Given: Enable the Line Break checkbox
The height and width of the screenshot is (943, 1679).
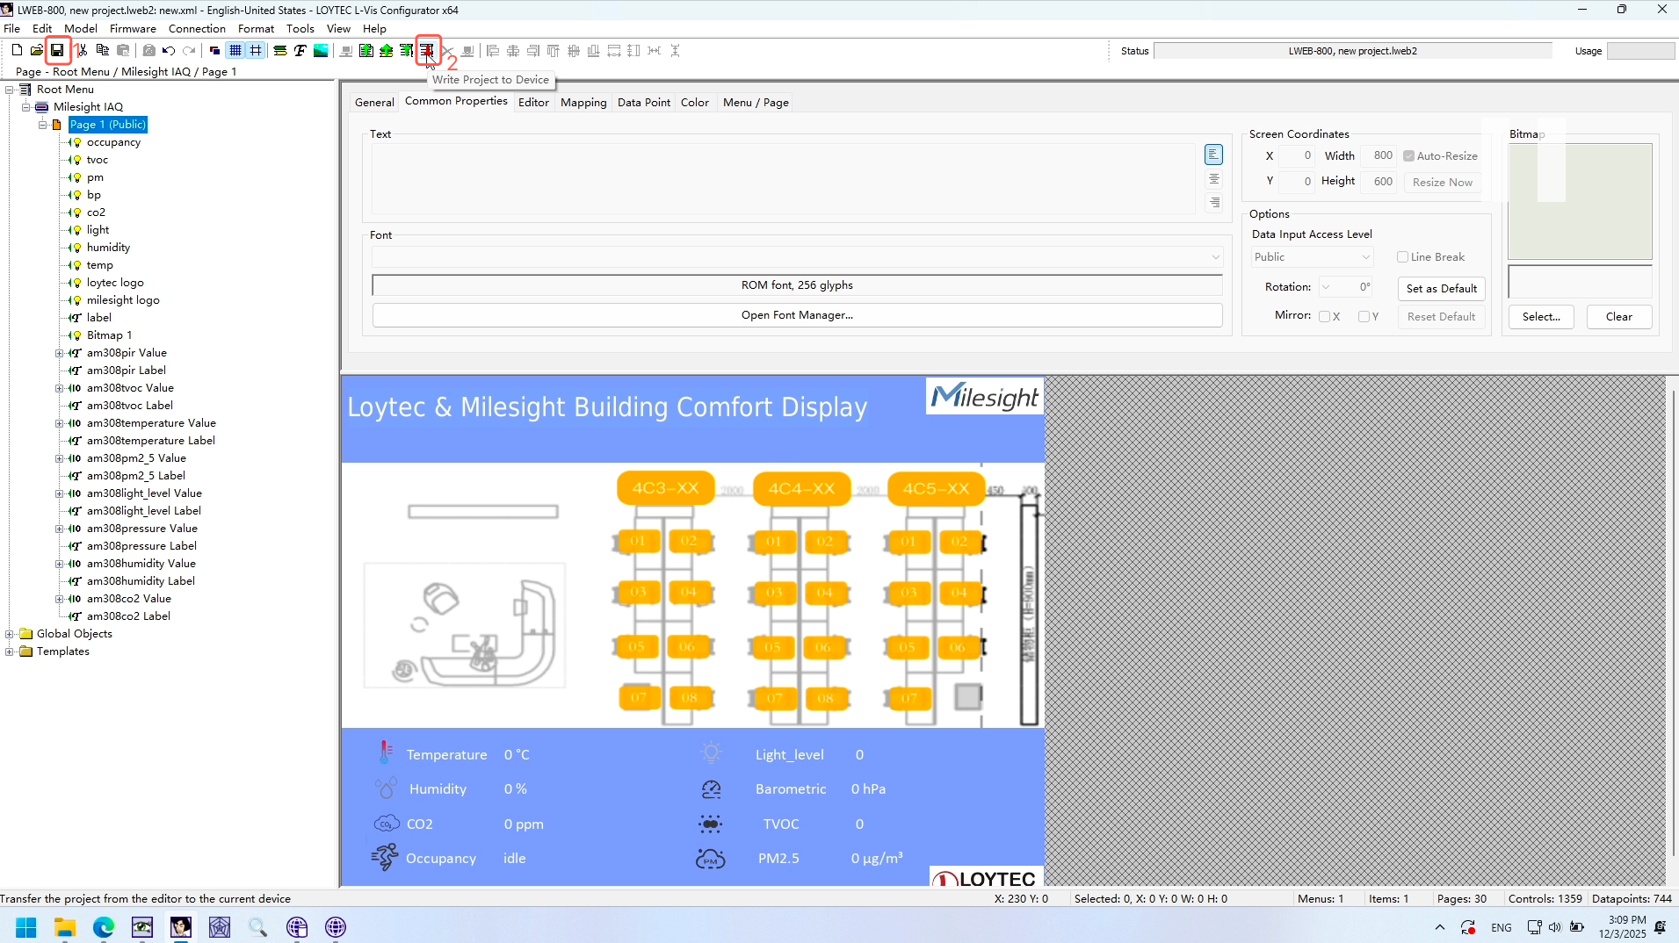Looking at the screenshot, I should click(x=1402, y=257).
